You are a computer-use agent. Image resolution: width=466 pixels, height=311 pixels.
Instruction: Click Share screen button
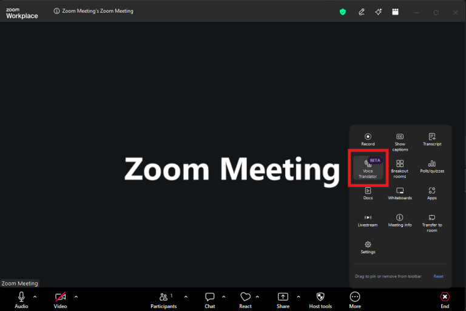pyautogui.click(x=283, y=300)
